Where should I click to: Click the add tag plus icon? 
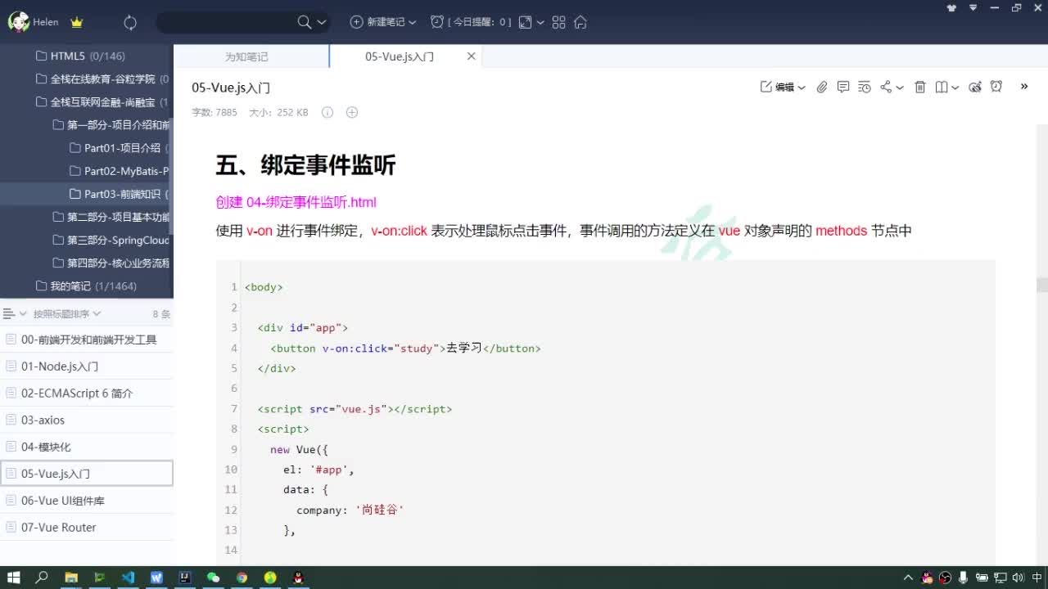tap(352, 113)
